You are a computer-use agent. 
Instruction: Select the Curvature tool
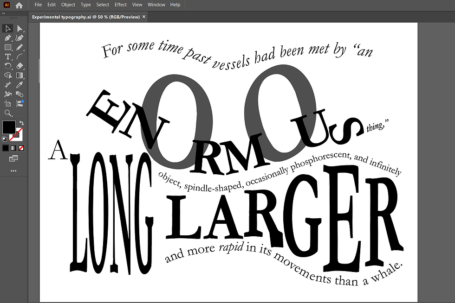click(19, 38)
